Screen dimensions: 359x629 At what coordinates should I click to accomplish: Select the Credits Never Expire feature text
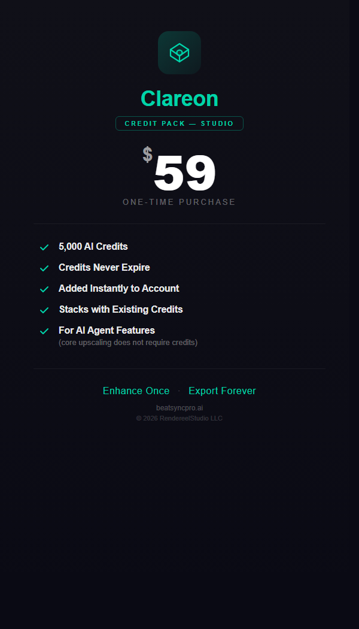point(104,268)
